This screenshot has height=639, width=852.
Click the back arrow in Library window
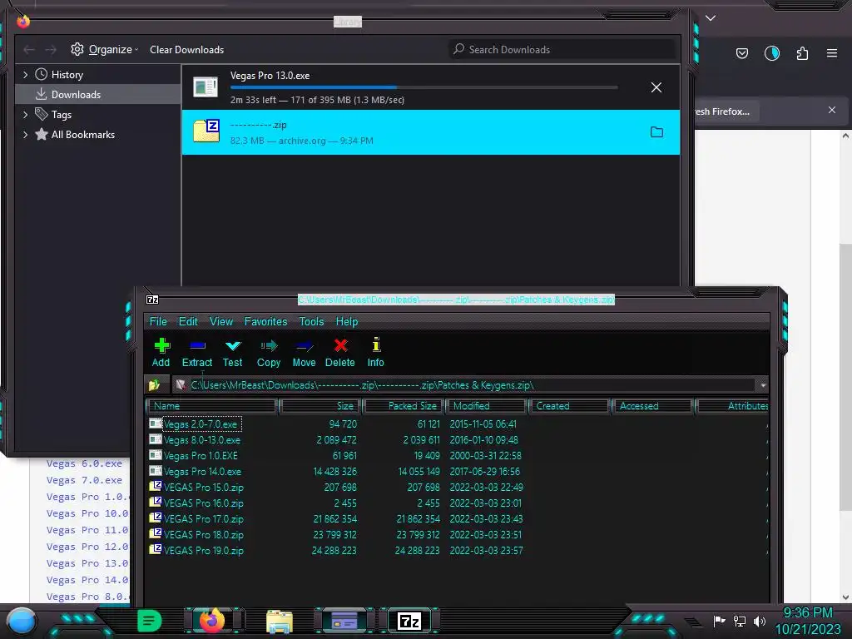point(29,49)
